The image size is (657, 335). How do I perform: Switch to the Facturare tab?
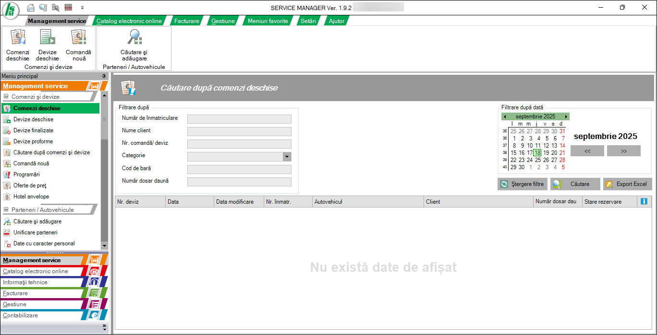[x=186, y=21]
